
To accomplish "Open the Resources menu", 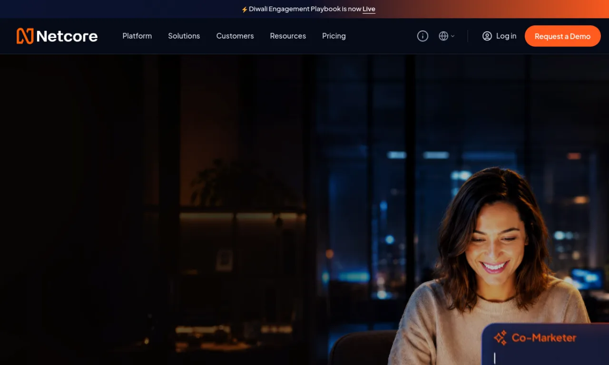I will (x=288, y=36).
